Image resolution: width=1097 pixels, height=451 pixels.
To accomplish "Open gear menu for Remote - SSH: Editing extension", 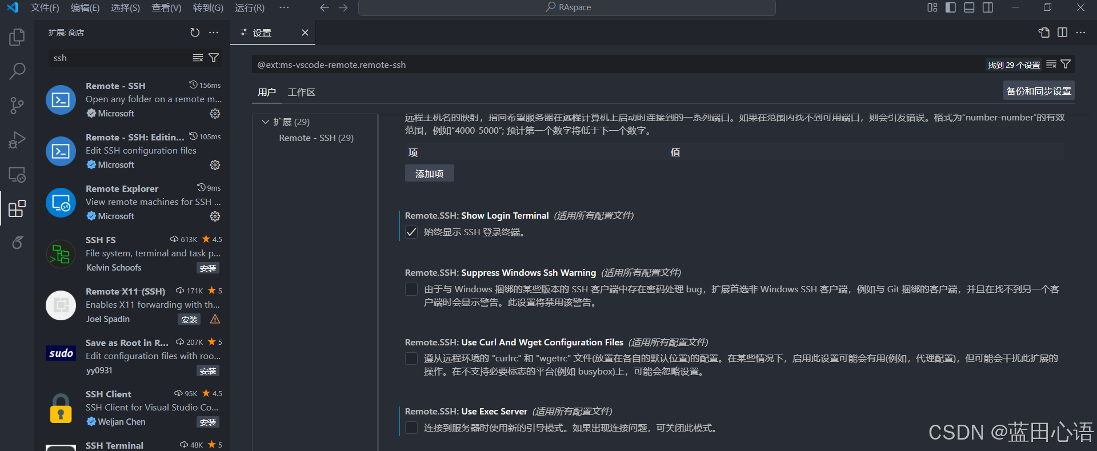I will coord(215,165).
